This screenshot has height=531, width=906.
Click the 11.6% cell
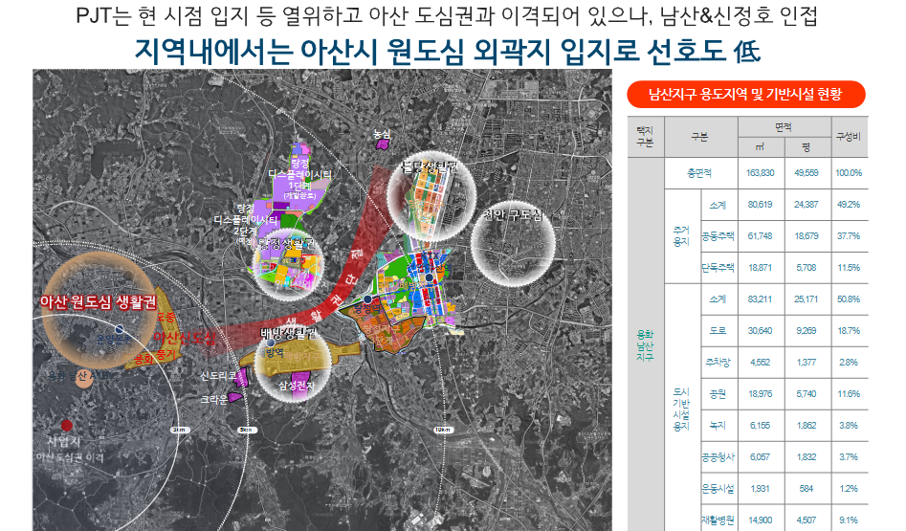pos(849,394)
